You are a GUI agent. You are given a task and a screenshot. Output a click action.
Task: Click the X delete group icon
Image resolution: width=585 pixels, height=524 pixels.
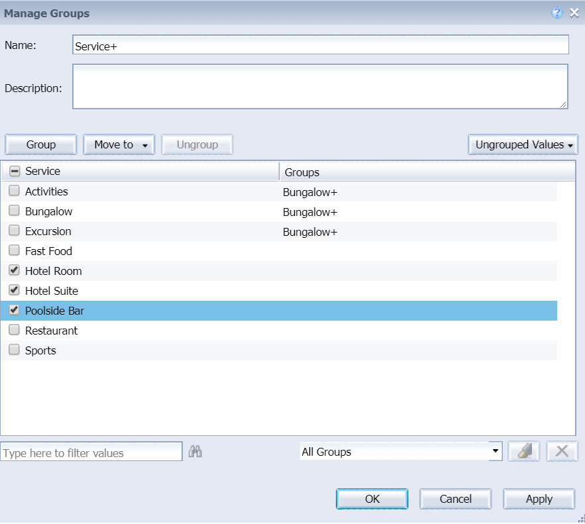[562, 452]
